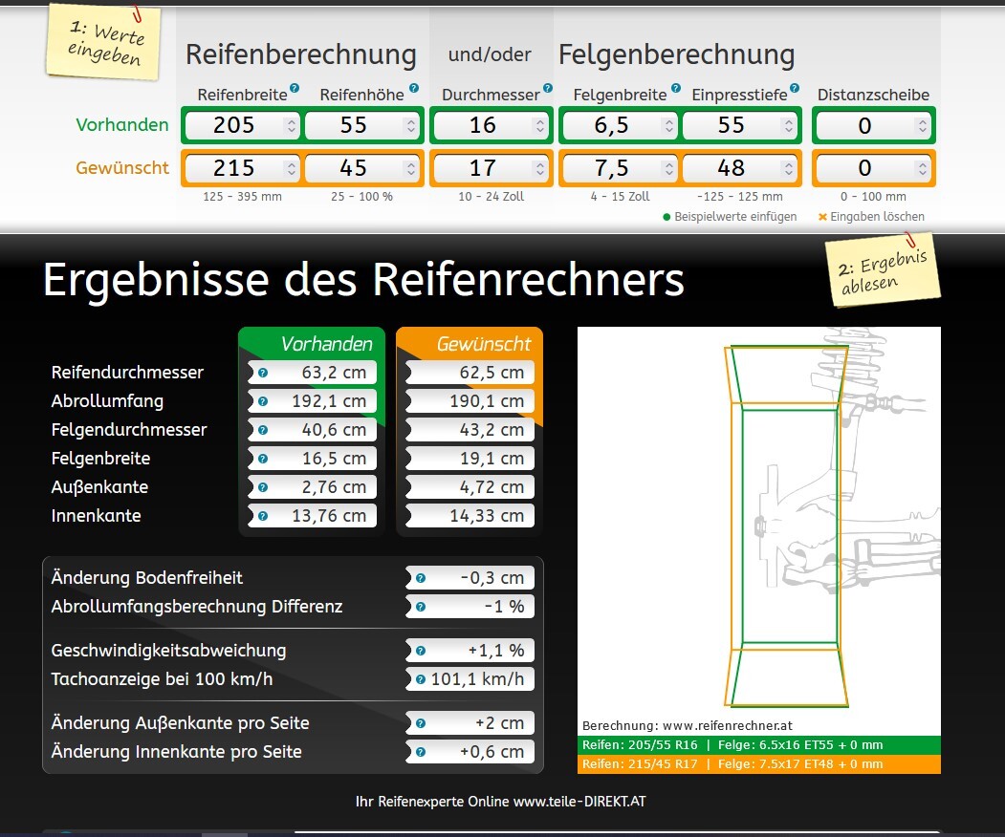The image size is (1005, 837).
Task: Open info icon for Tachoanzeige bei 100 km/h
Action: coord(420,679)
